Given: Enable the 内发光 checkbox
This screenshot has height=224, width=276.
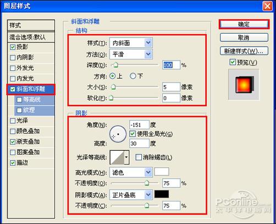Looking at the screenshot, I should (x=13, y=79).
